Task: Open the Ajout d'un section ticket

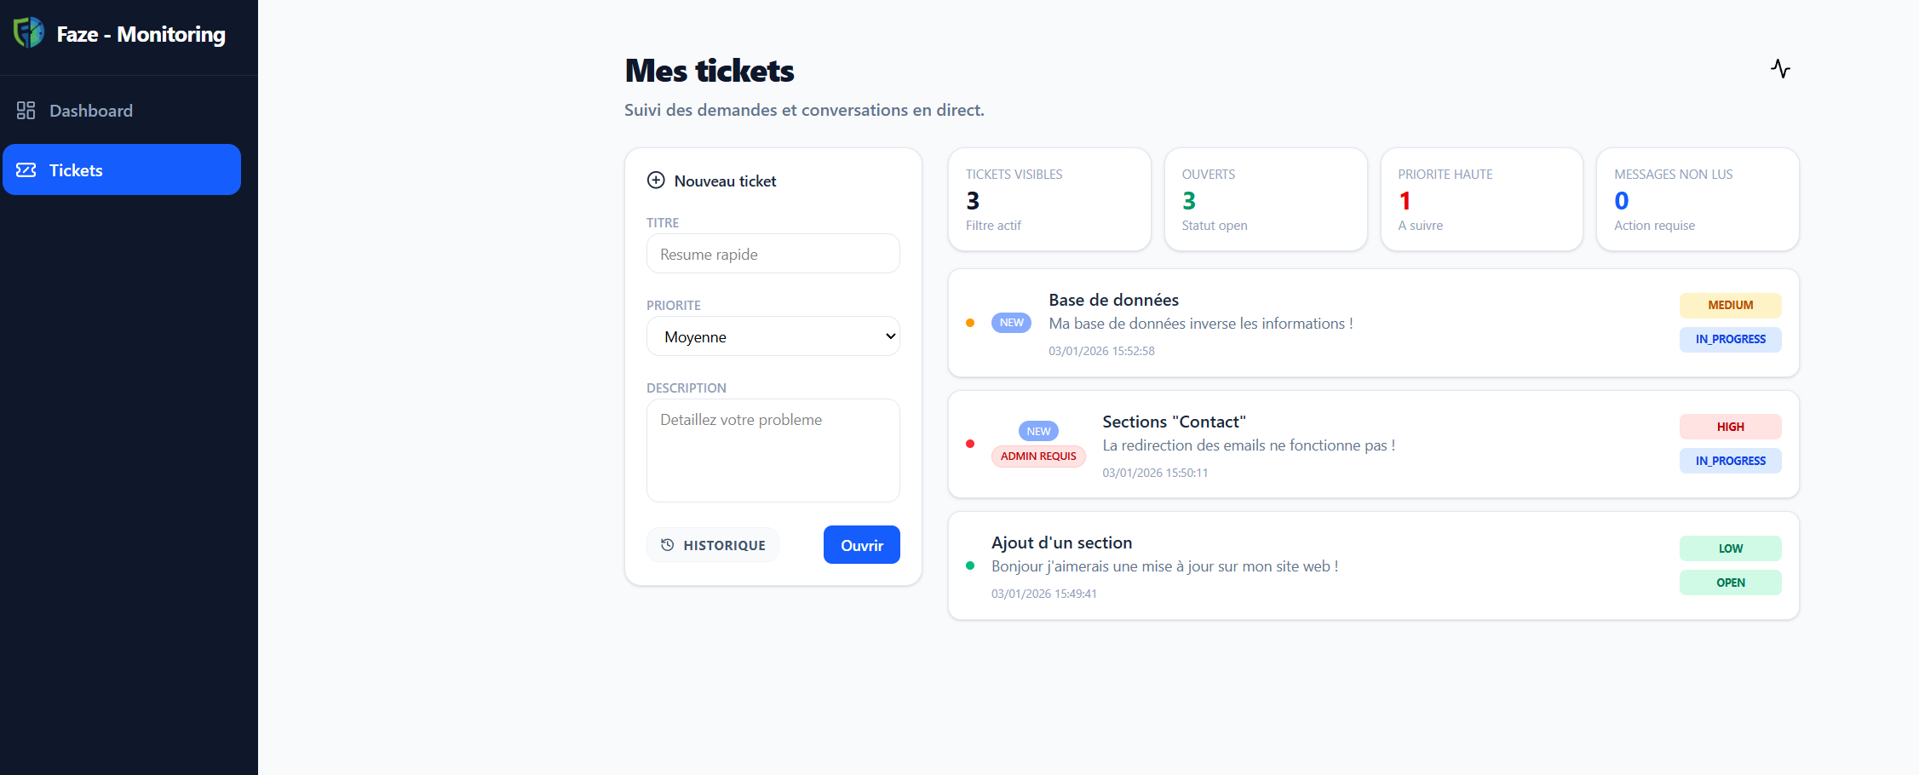Action: (x=1061, y=543)
